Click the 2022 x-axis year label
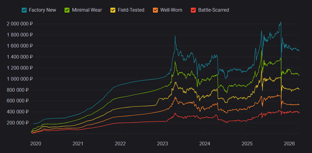Viewport: 312px width, 153px height. click(120, 143)
